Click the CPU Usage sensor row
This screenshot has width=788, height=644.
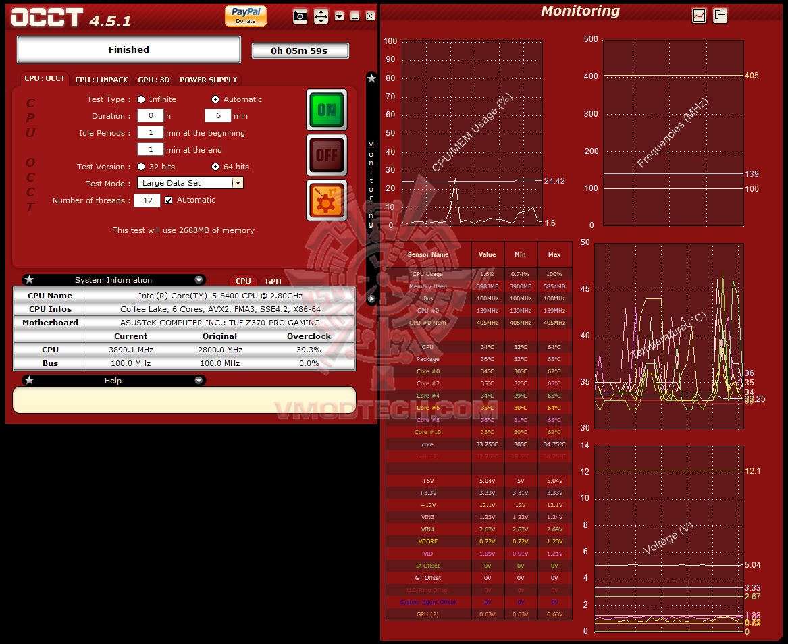[x=479, y=274]
